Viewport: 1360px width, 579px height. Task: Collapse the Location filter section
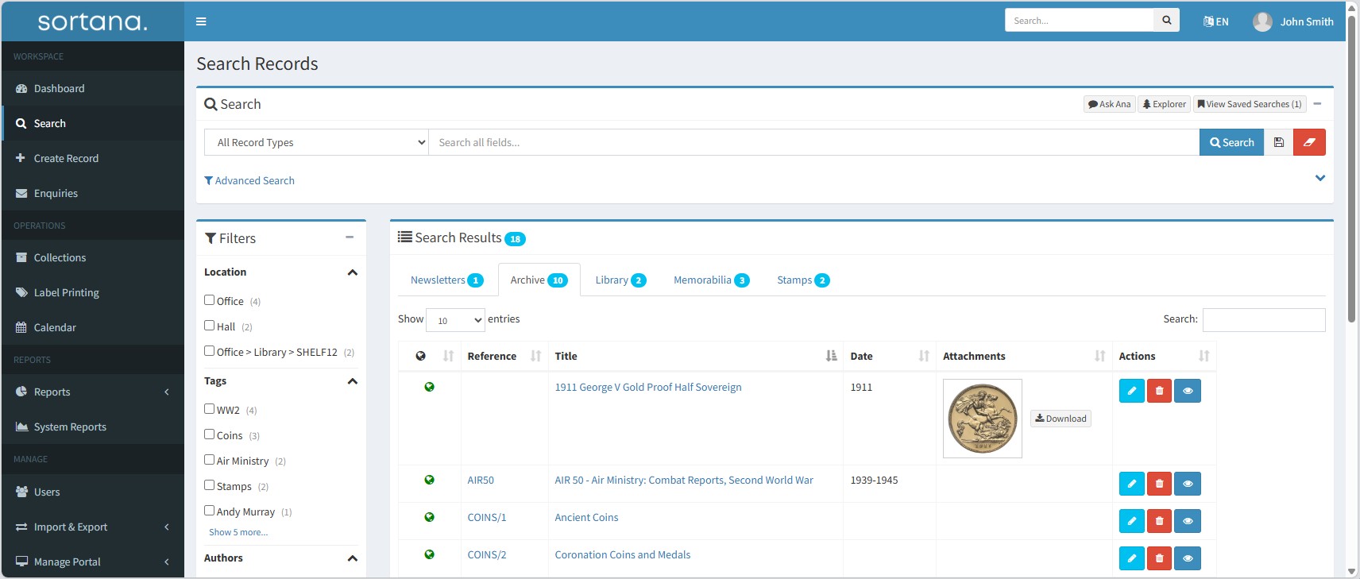[353, 272]
